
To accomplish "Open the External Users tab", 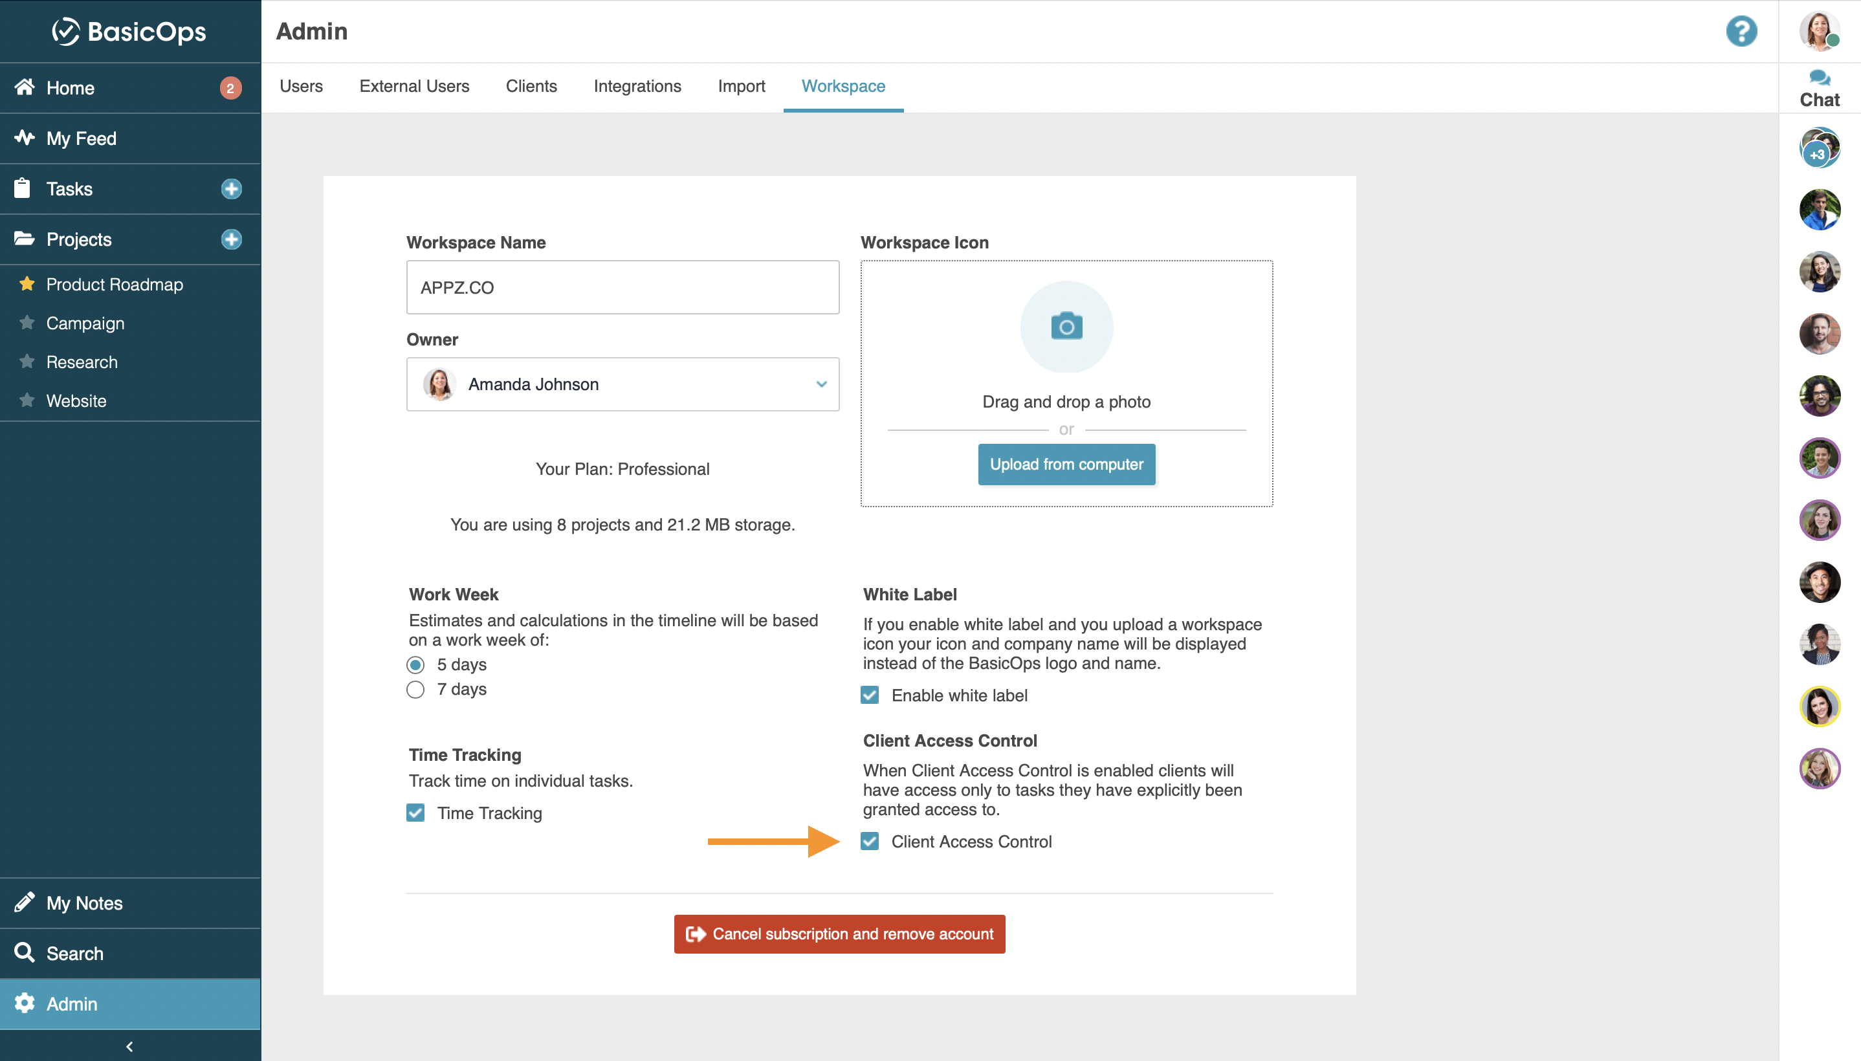I will pyautogui.click(x=414, y=86).
